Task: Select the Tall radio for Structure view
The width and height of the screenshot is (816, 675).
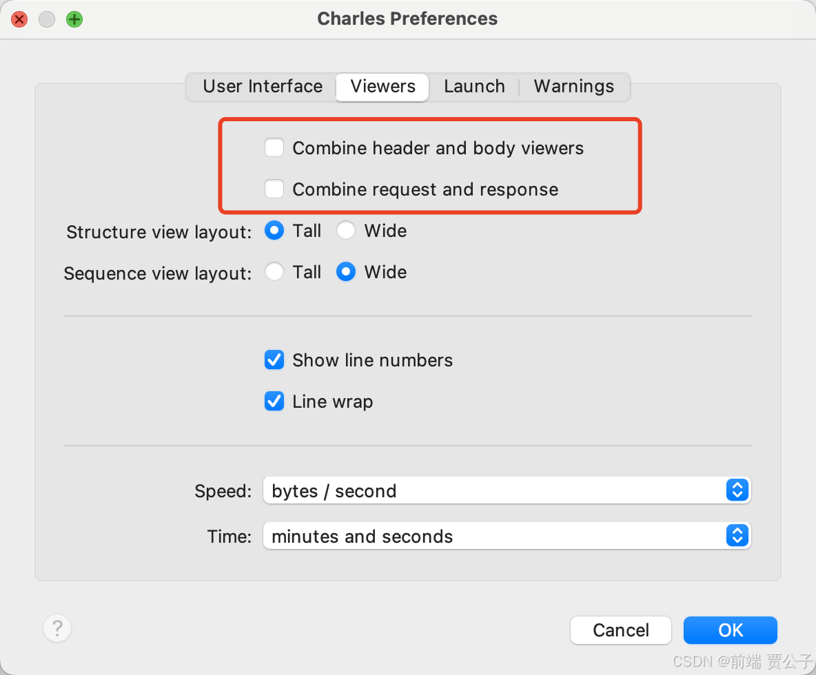Action: pos(274,230)
